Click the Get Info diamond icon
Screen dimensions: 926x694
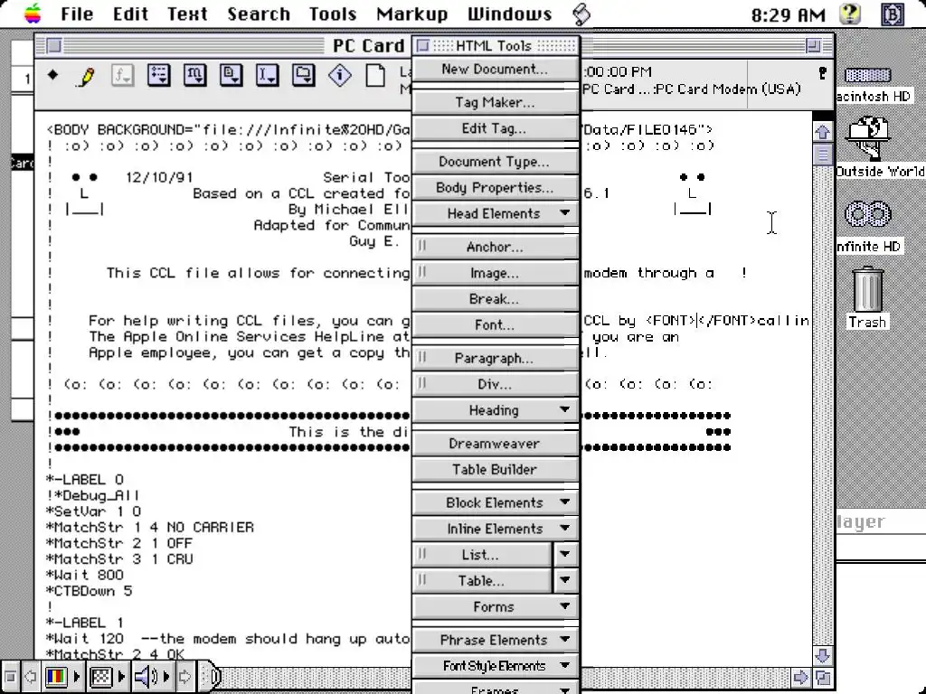tap(340, 76)
